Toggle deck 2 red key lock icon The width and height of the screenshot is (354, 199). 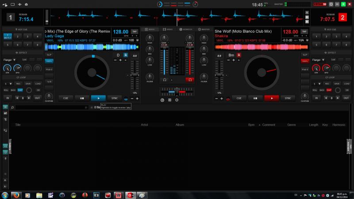(239, 55)
